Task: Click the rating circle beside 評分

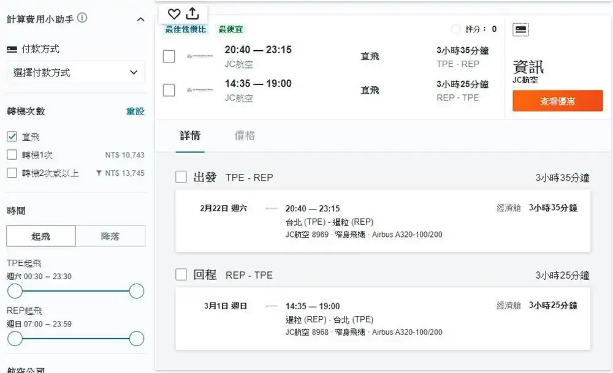Action: coord(455,29)
